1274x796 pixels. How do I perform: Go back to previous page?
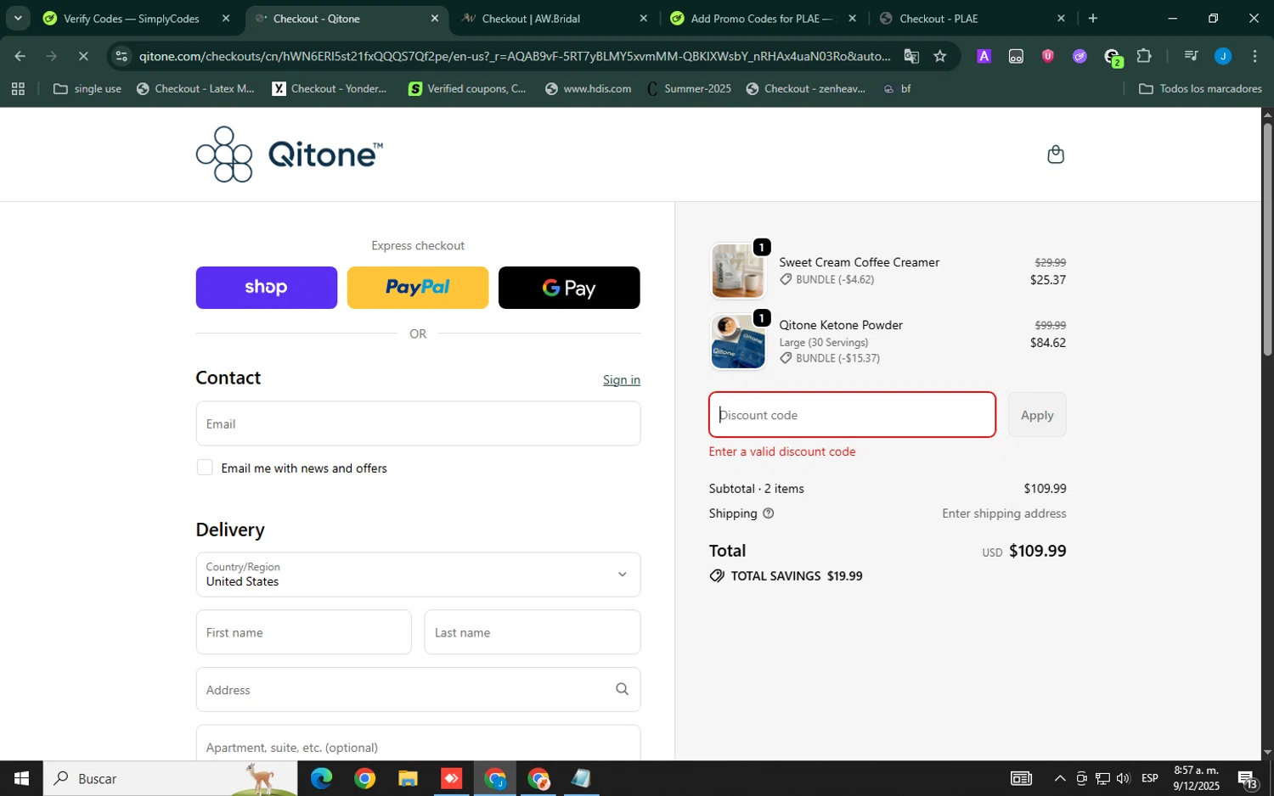point(20,56)
